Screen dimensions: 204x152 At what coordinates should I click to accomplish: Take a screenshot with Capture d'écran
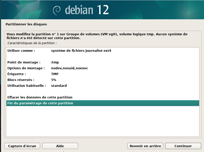pyautogui.click(x=22, y=146)
